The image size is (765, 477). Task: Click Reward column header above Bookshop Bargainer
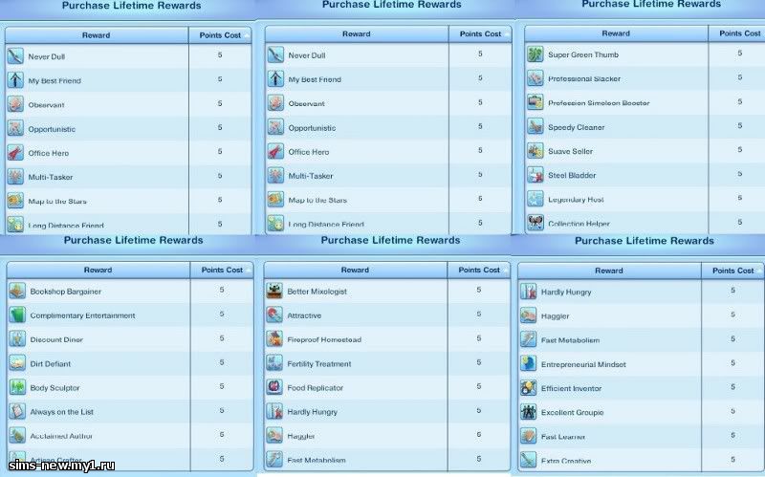(98, 270)
